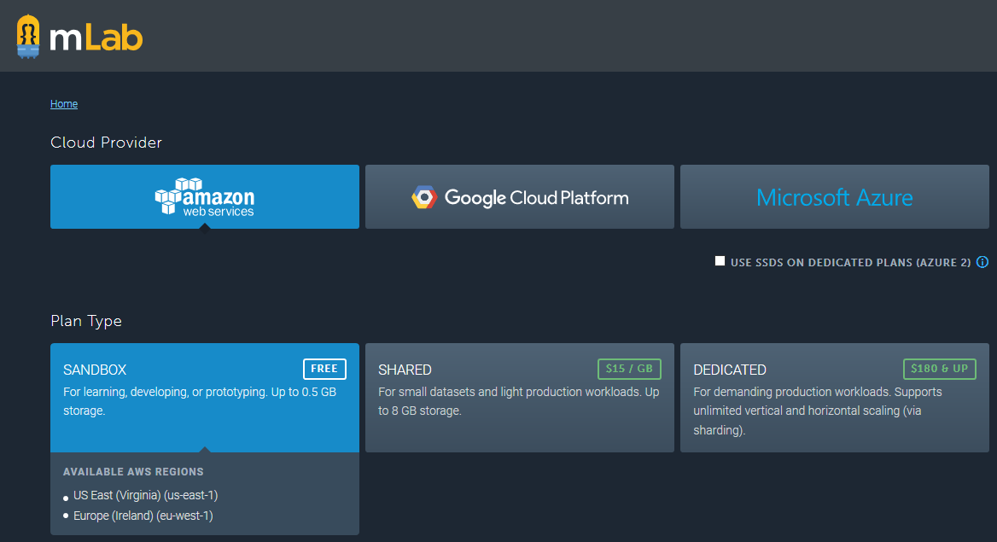The image size is (997, 542).
Task: Click the 'Plan Type' section heading
Action: pyautogui.click(x=86, y=321)
